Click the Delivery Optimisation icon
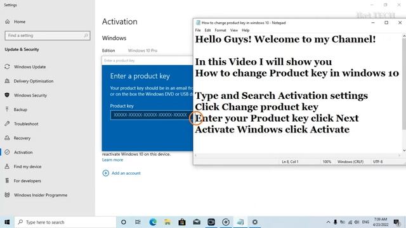 pos(7,81)
